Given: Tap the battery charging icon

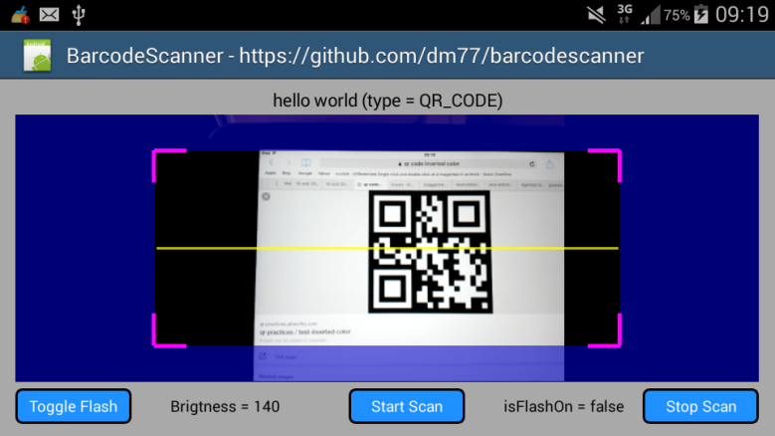Looking at the screenshot, I should coord(700,14).
